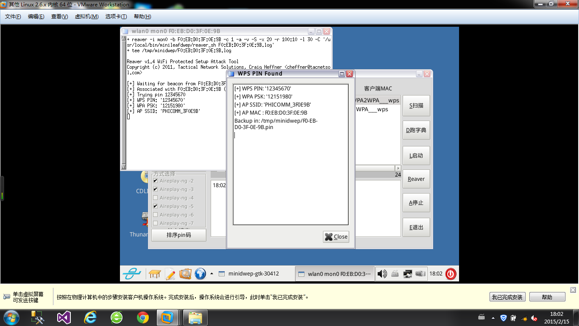
Task: Open 选项卡(T) menu in VMware
Action: (116, 17)
